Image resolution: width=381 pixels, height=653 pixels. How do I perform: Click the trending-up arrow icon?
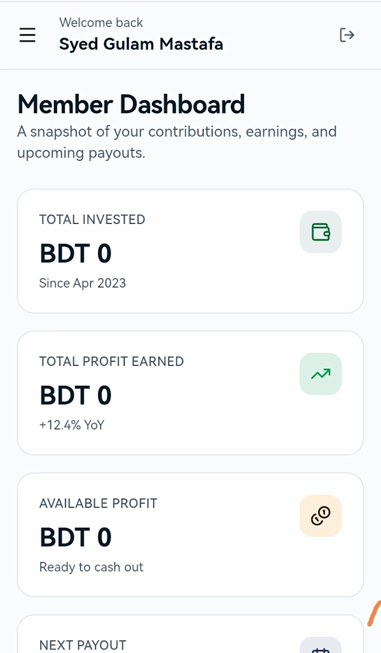320,374
